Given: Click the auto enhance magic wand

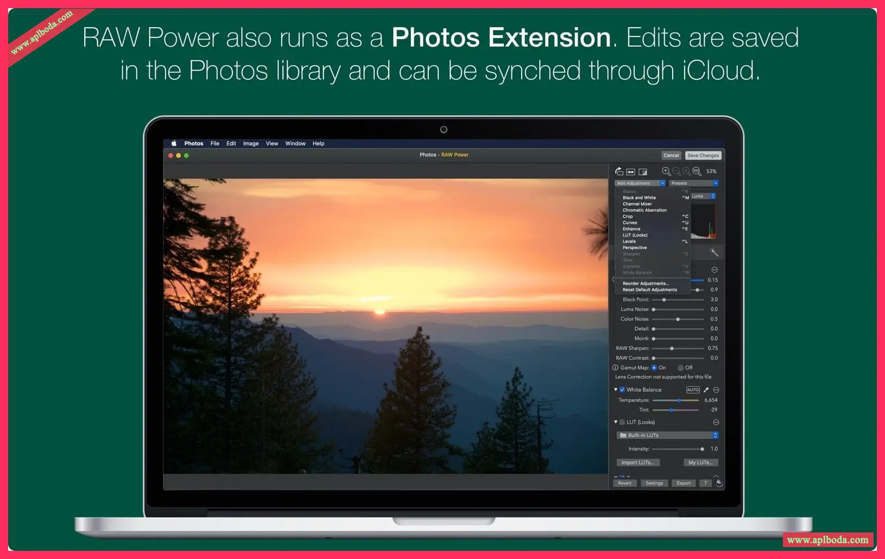Looking at the screenshot, I should pos(714,252).
